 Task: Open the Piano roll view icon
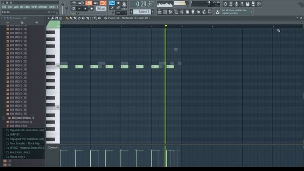[x=171, y=12]
